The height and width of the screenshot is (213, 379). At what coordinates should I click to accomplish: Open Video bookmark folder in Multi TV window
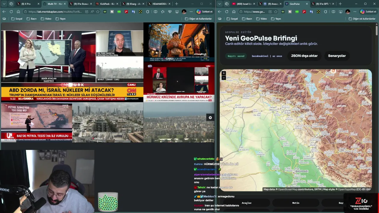pos(46,19)
